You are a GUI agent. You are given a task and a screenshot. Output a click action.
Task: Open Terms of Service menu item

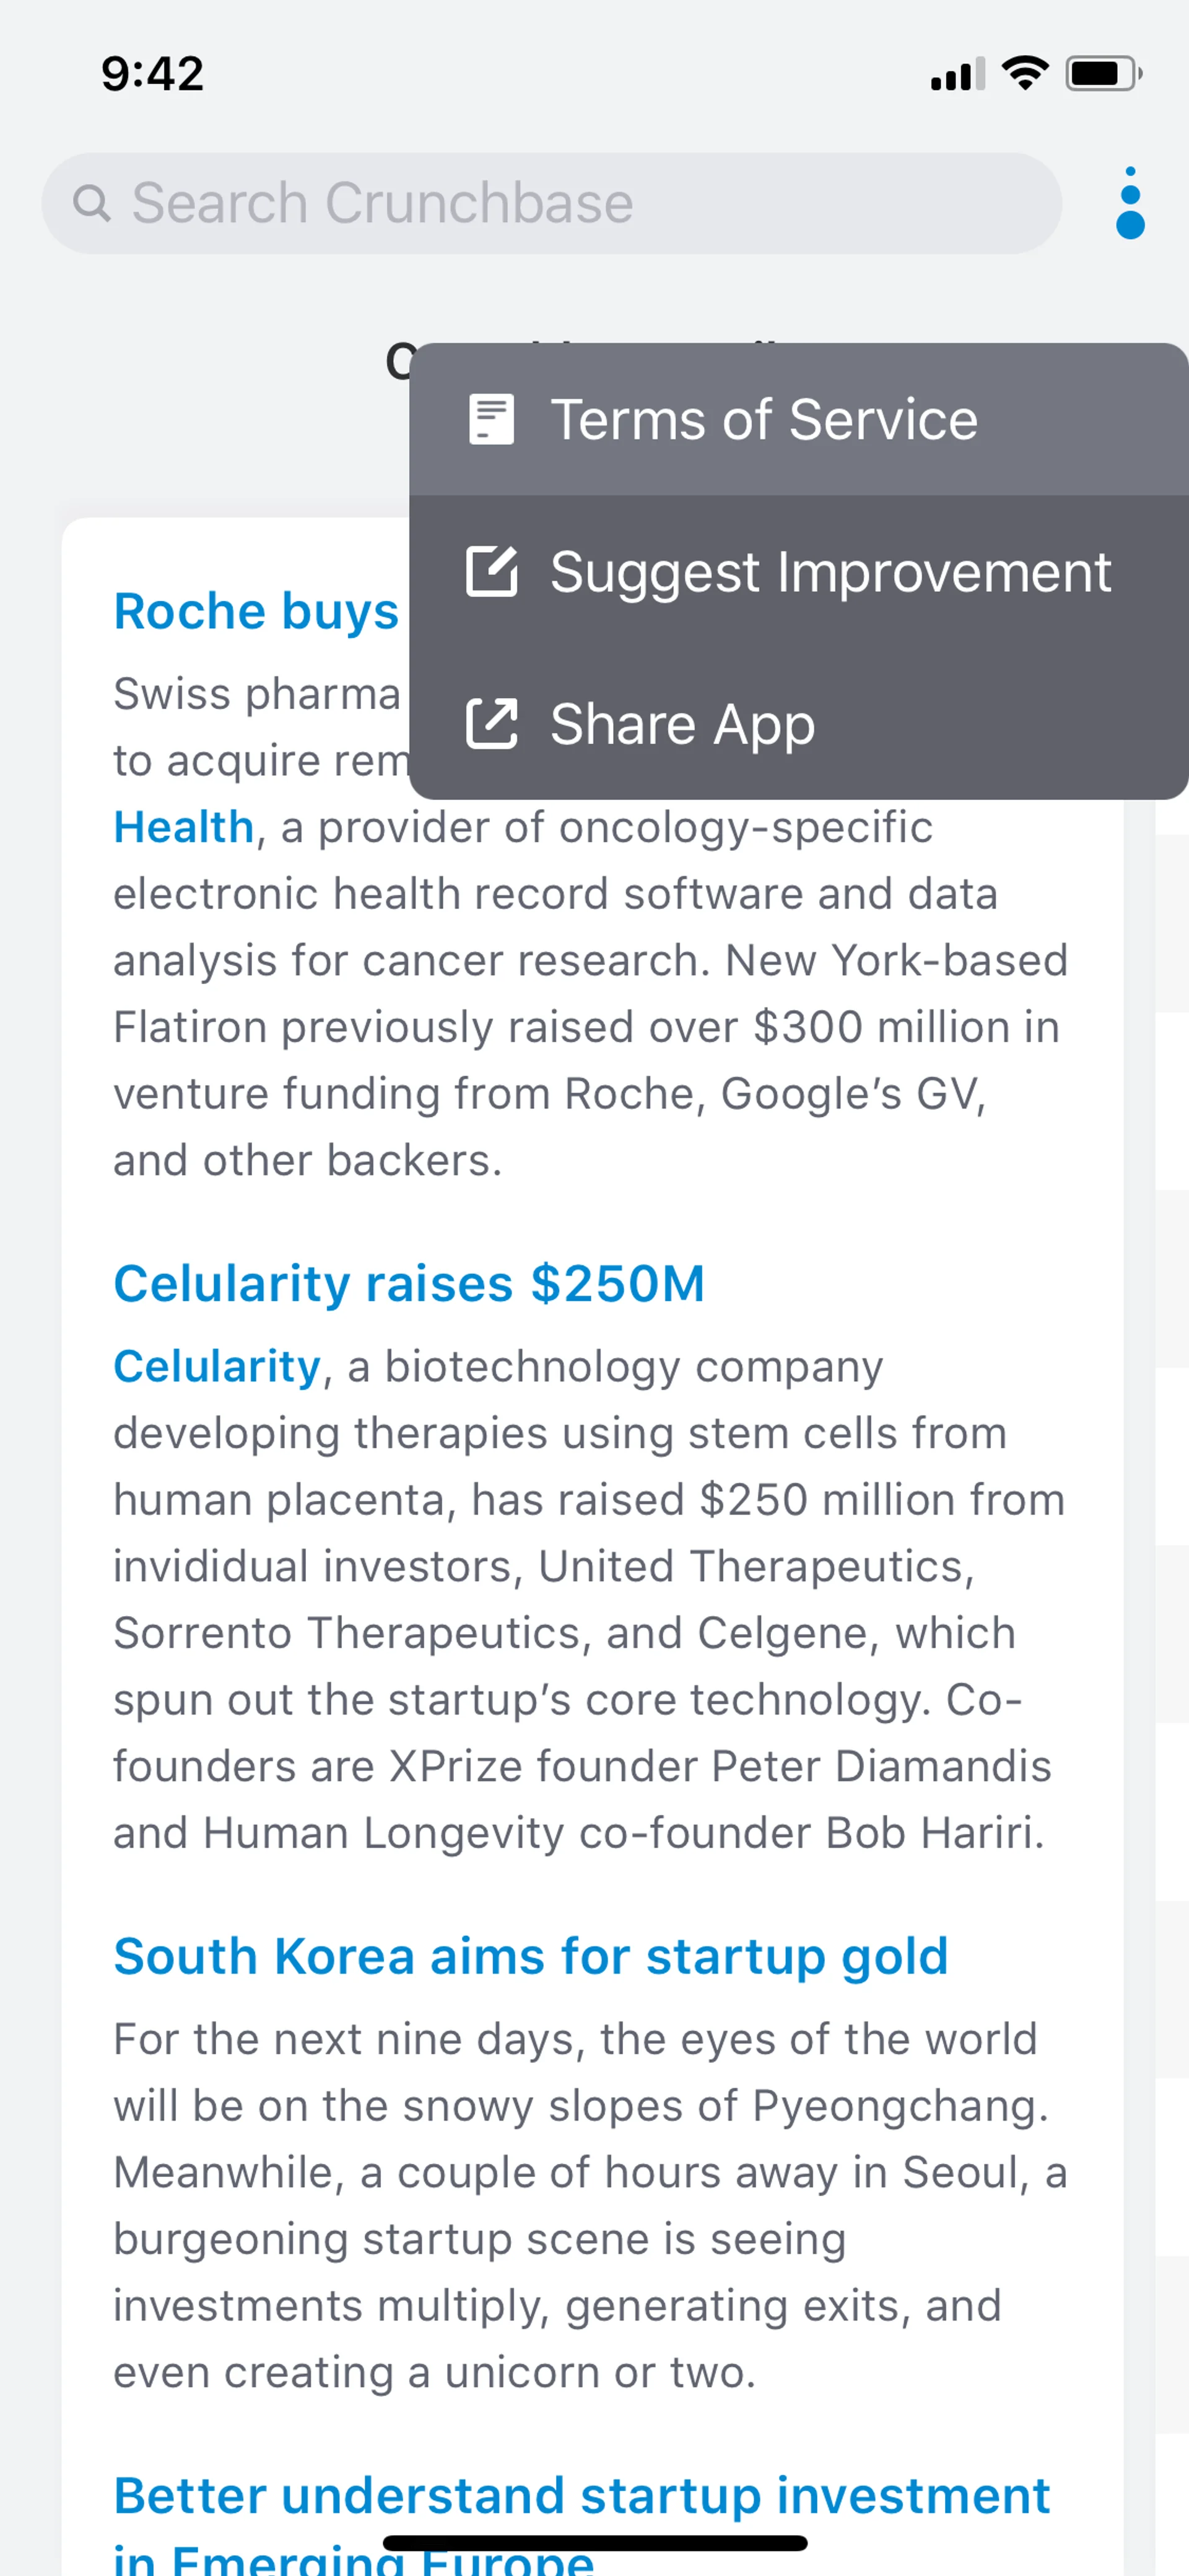pos(764,419)
